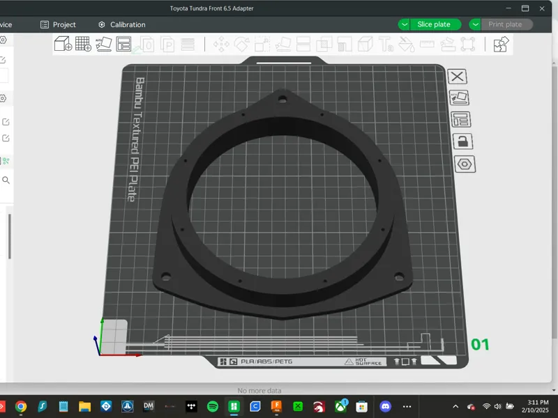Add a new plate with grid icon

pyautogui.click(x=83, y=44)
